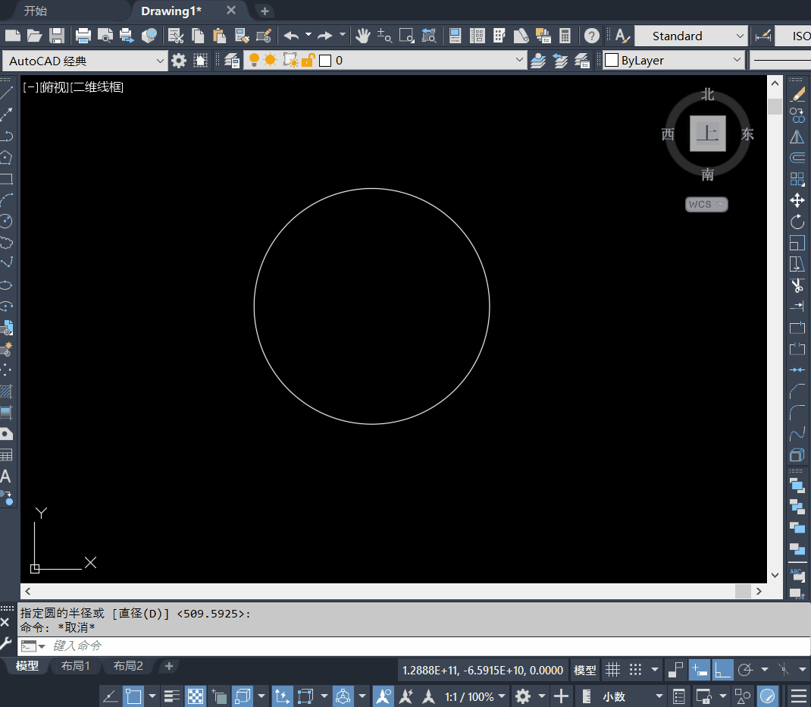
Task: Click the New drawing icon
Action: coord(12,36)
